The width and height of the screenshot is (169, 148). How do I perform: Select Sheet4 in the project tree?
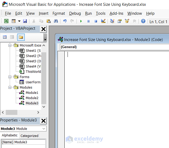30,67
